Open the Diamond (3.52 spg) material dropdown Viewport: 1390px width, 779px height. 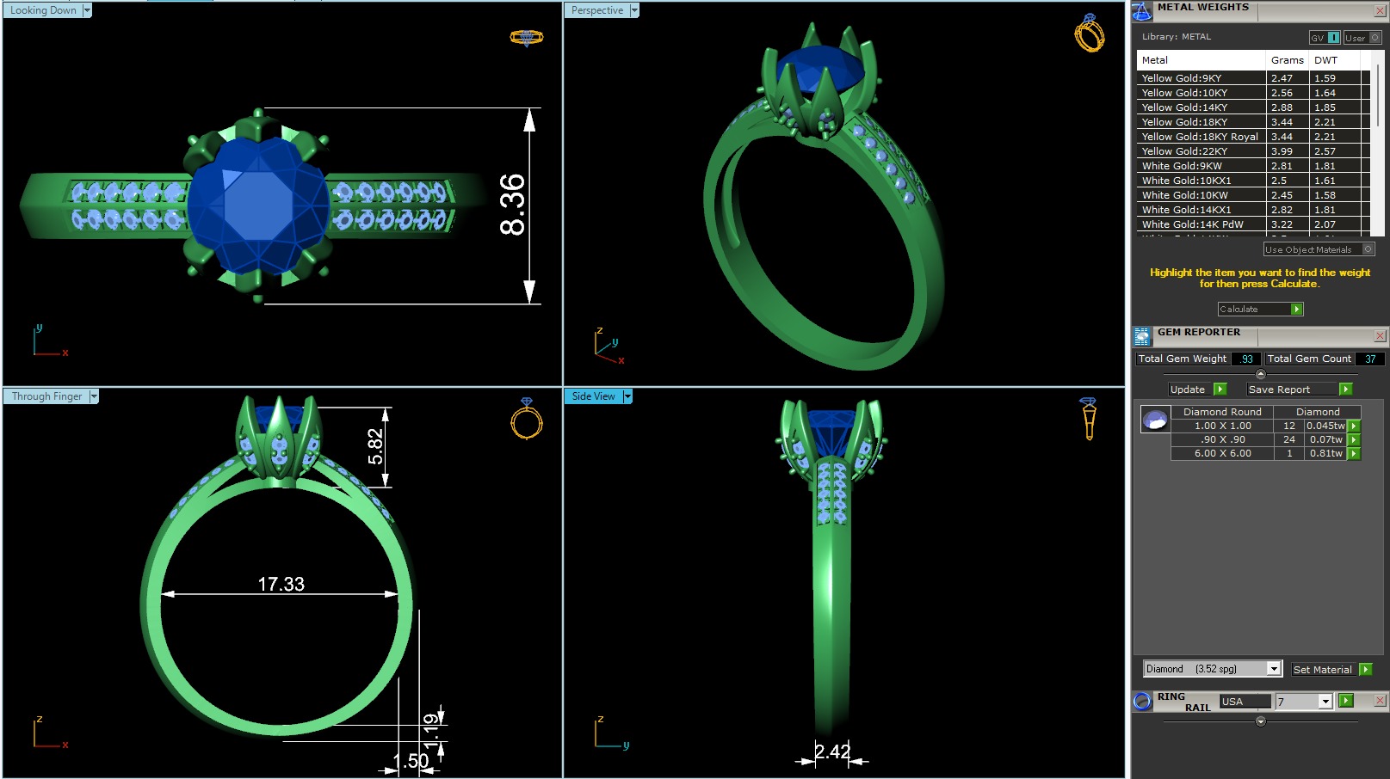1274,669
